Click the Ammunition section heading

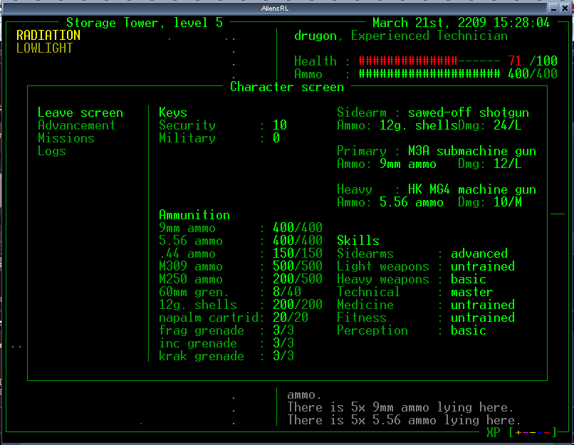point(194,215)
